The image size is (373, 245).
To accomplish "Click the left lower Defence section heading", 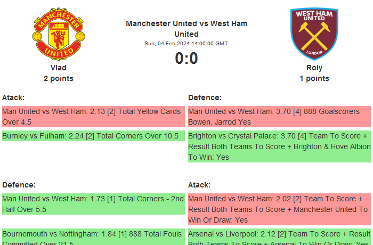I will [19, 185].
